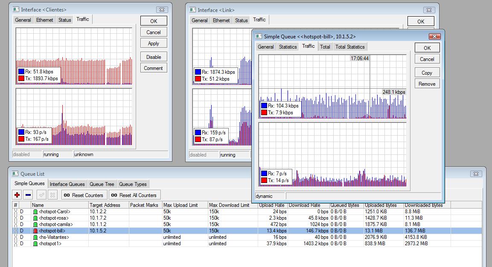Click the green queue icon for hotspot-Carol
This screenshot has width=492, height=267.
(x=35, y=212)
